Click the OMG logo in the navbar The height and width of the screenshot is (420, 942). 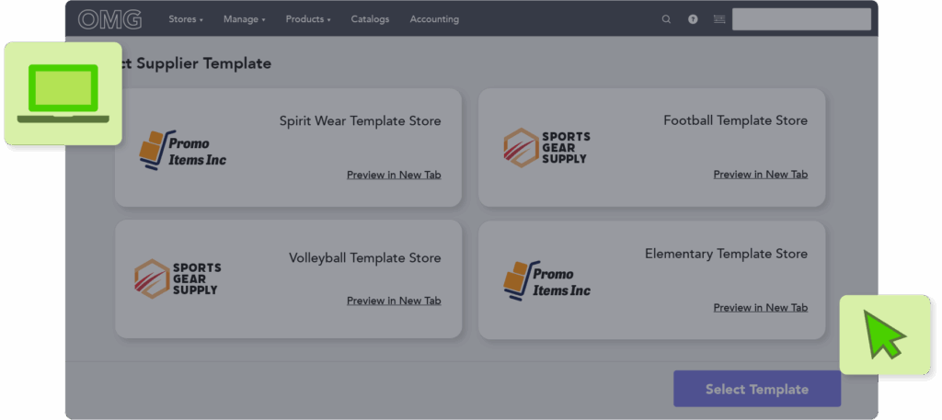click(x=109, y=19)
